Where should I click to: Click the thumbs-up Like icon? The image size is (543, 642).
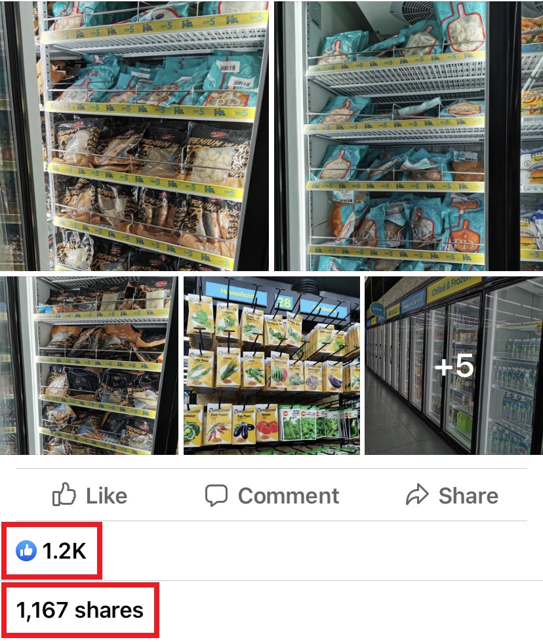pos(64,494)
